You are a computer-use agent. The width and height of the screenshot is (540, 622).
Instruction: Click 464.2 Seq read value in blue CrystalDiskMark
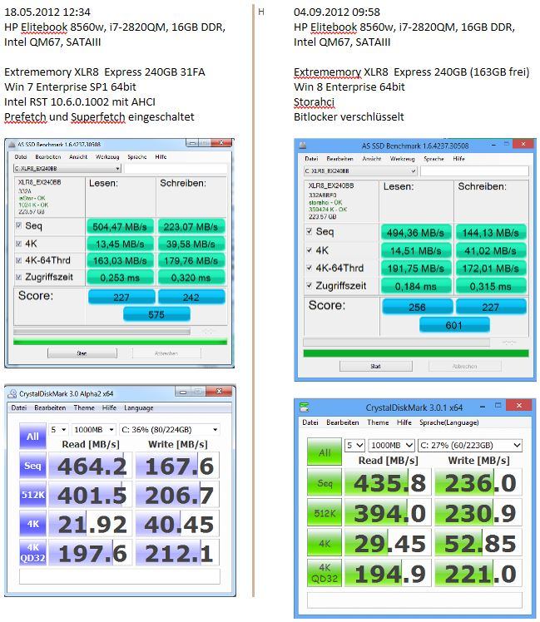92,466
